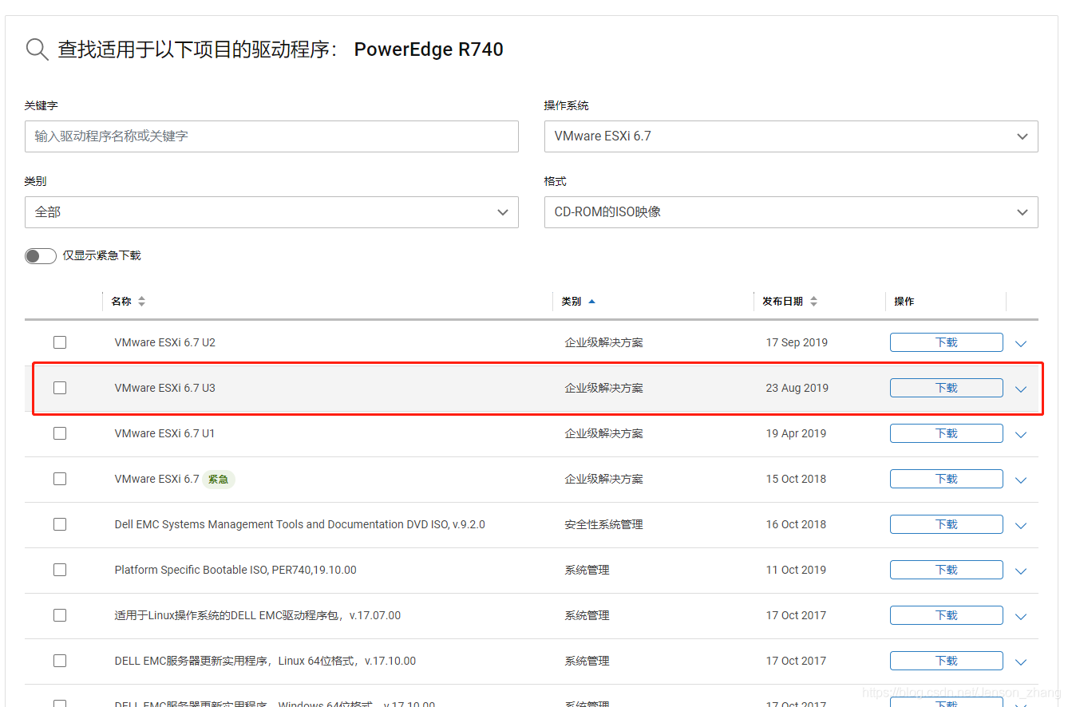
Task: Click the date 23 Aug 2019
Action: coord(797,388)
